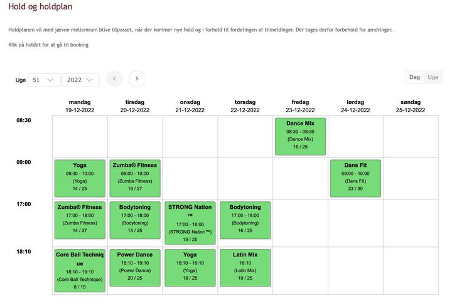Open the Core Ball Technique class
The width and height of the screenshot is (452, 306).
click(x=80, y=271)
